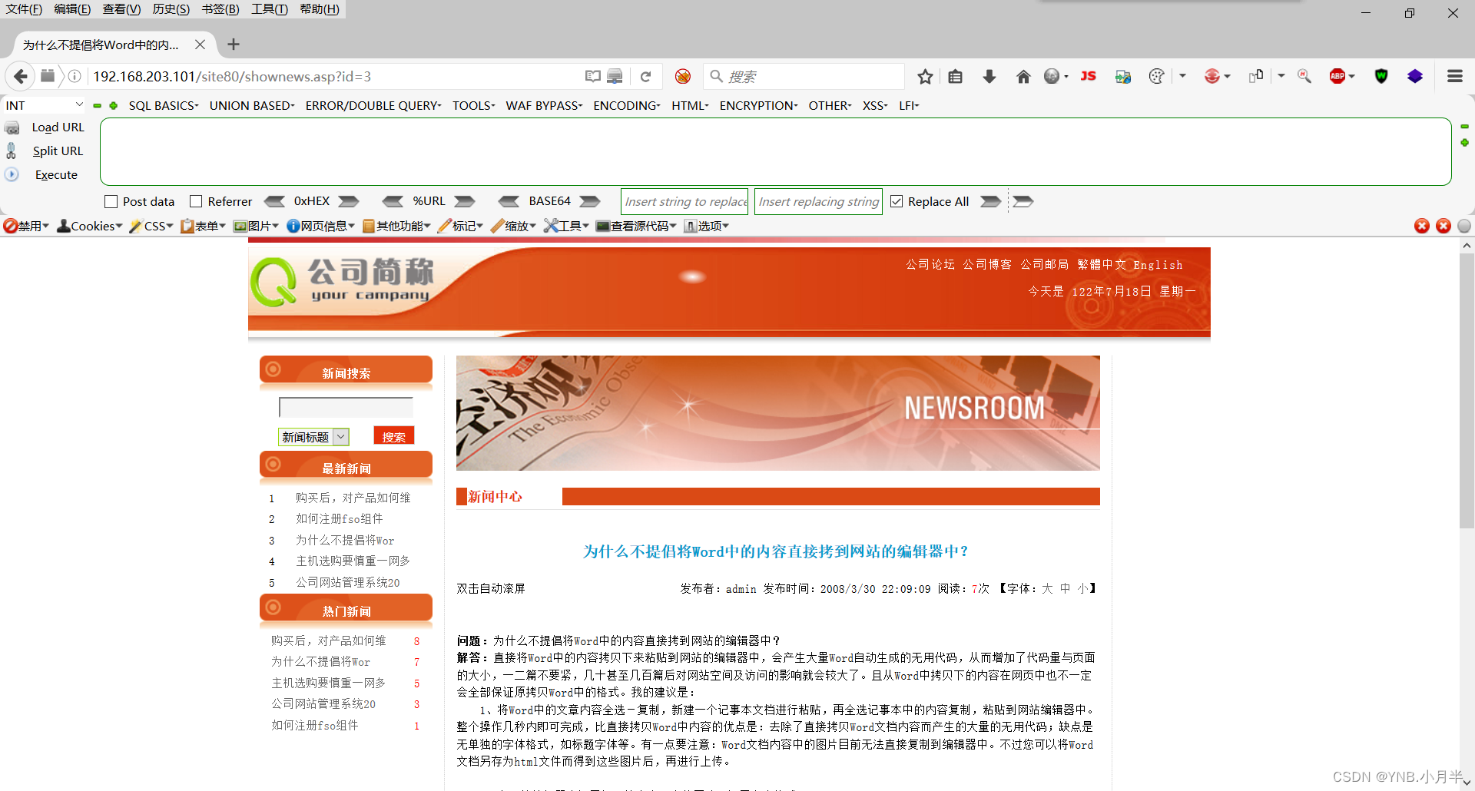Viewport: 1475px width, 791px height.
Task: Bookmark this page using the star icon
Action: pos(925,76)
